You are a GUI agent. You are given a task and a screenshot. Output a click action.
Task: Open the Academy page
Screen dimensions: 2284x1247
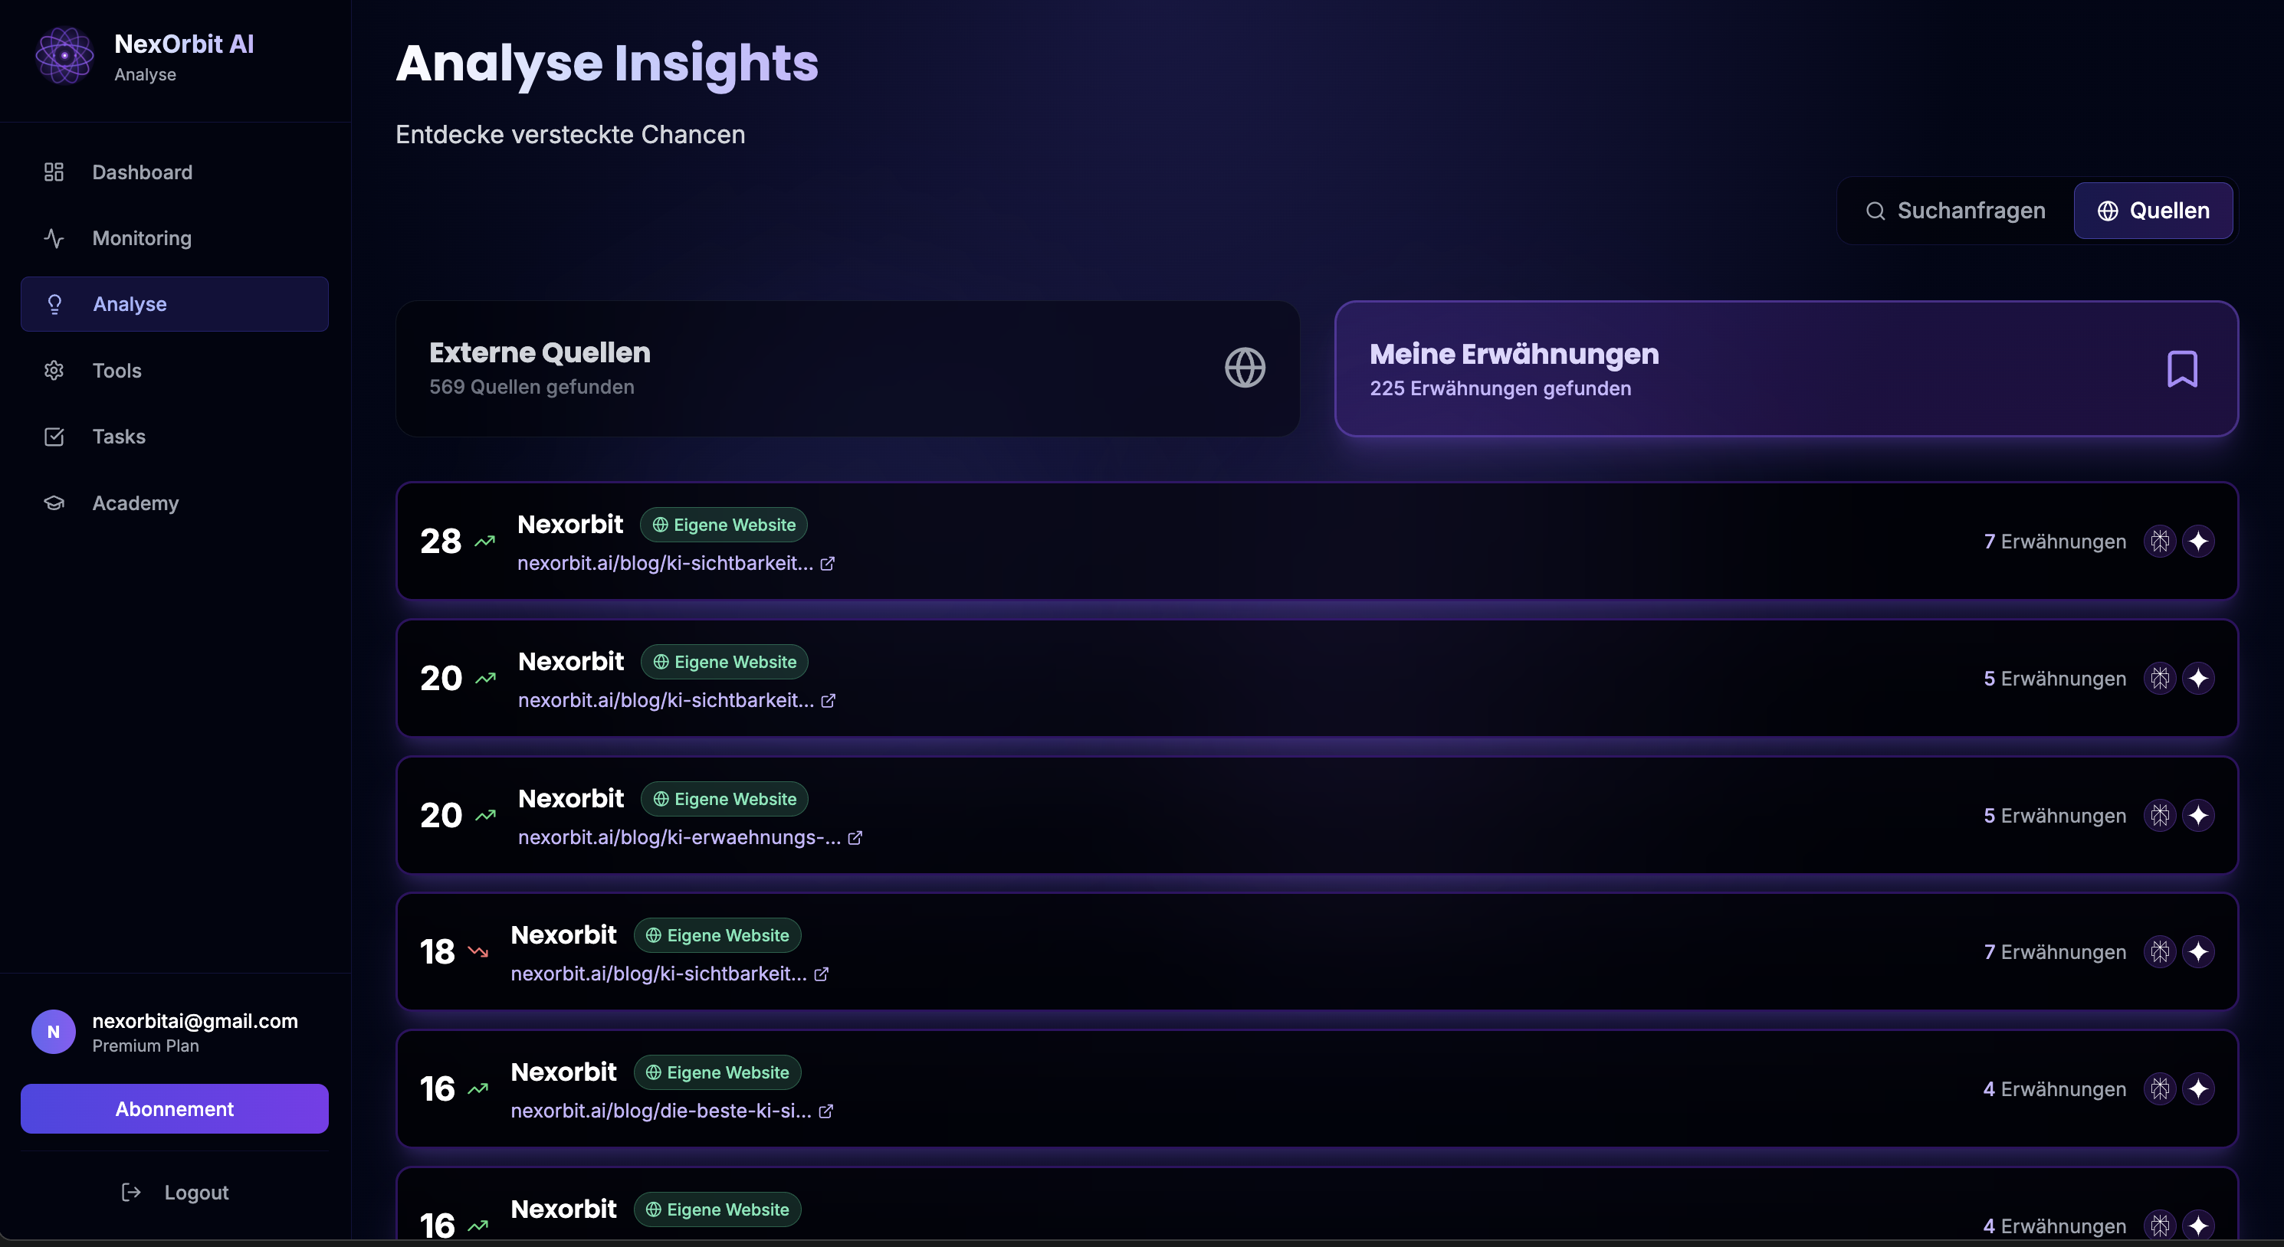point(135,503)
